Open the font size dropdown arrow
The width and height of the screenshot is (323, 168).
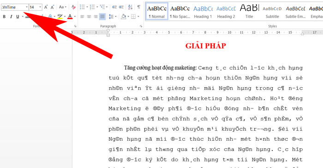point(40,7)
